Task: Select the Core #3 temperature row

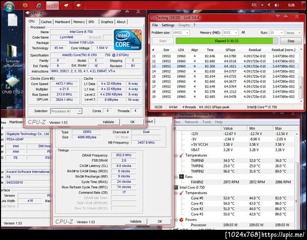Action: (235, 214)
